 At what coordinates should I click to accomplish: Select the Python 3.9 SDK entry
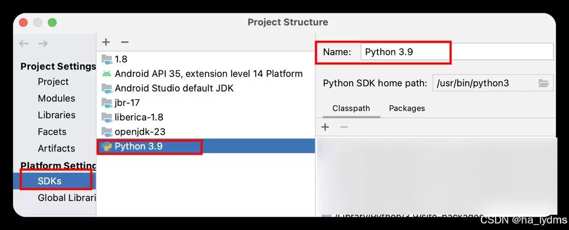(x=206, y=146)
